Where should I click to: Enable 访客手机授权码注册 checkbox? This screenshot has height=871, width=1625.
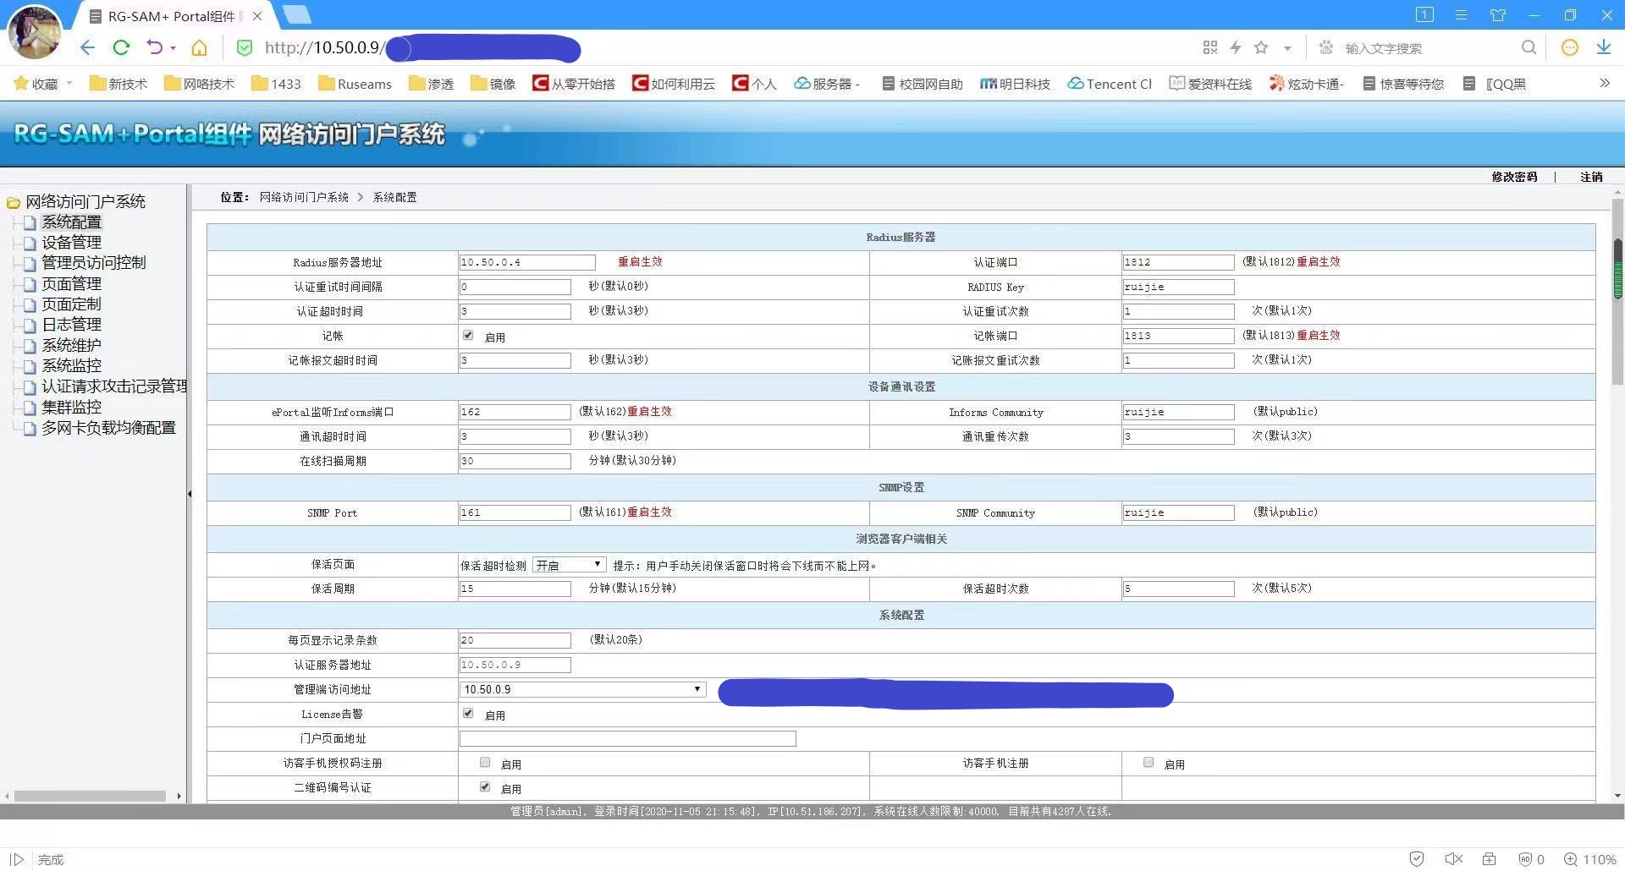coord(485,763)
